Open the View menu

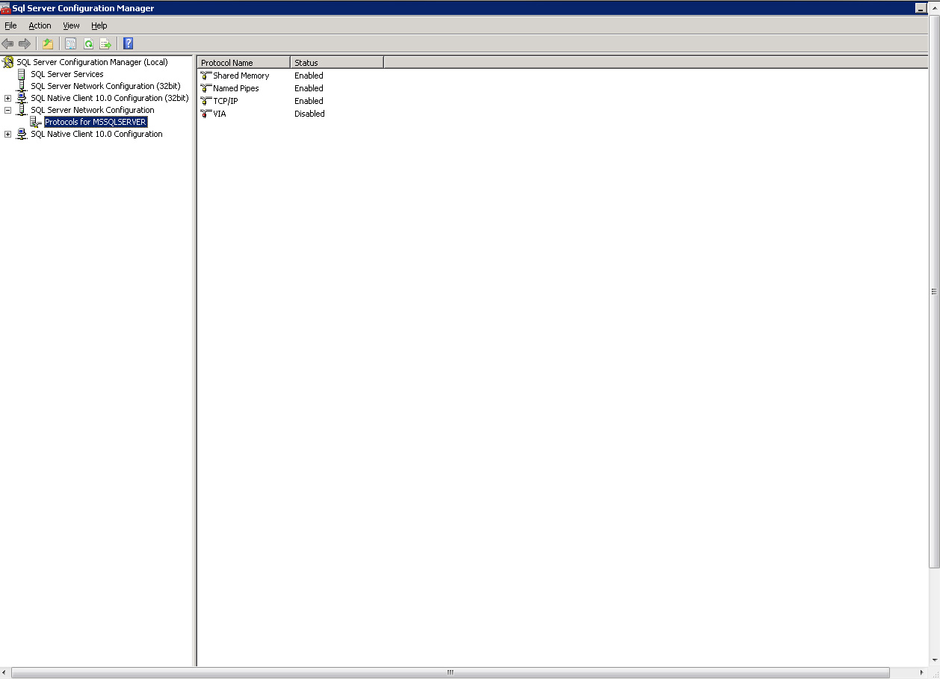pos(71,25)
